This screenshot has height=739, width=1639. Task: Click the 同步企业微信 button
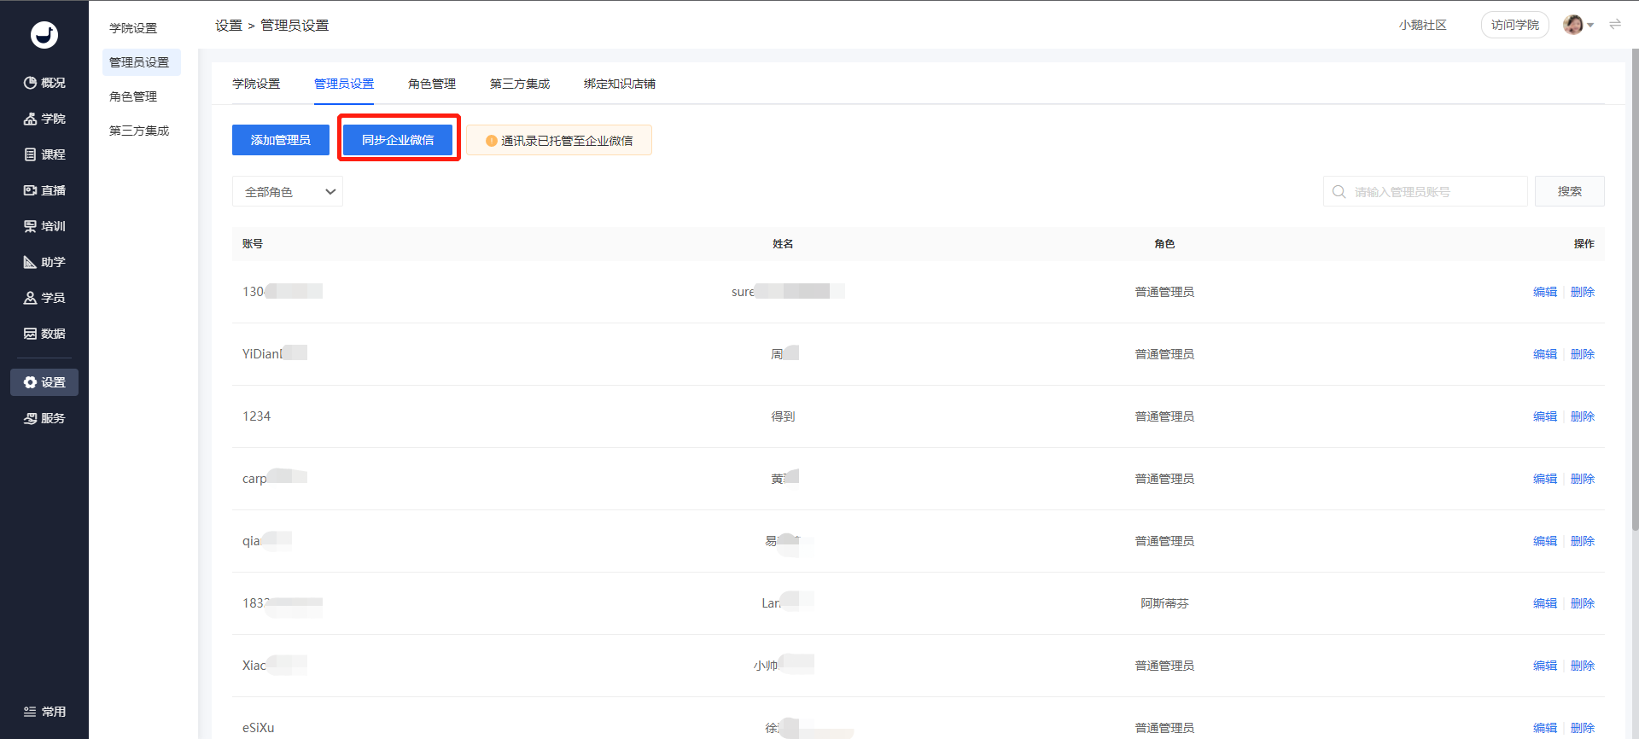[x=398, y=140]
